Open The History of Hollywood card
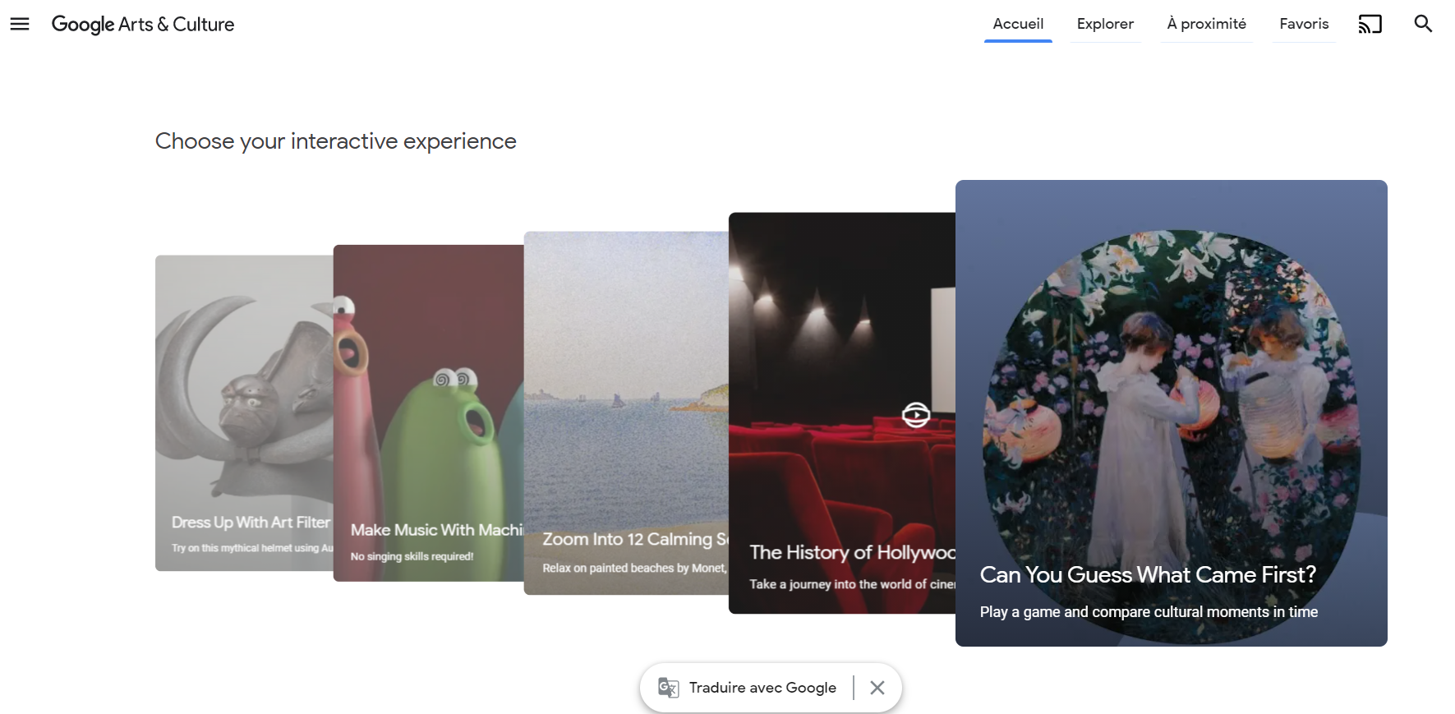This screenshot has height=714, width=1455. [842, 413]
